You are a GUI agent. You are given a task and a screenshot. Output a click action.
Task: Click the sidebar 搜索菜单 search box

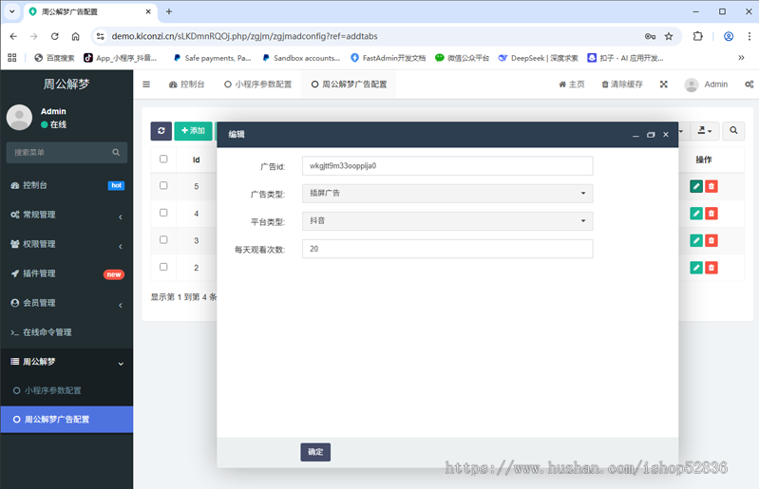(66, 152)
